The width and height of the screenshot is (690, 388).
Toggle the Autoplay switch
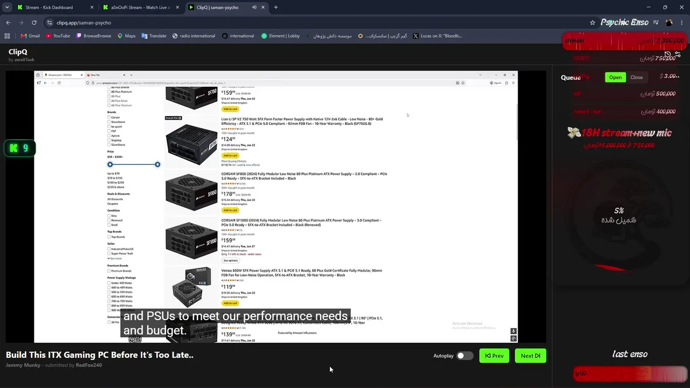pyautogui.click(x=465, y=356)
